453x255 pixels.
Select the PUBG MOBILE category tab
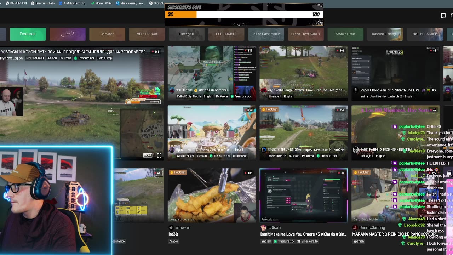pyautogui.click(x=226, y=34)
